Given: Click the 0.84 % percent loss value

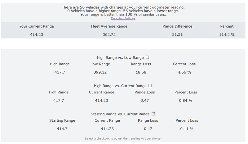Looking at the screenshot, I should point(186,101).
